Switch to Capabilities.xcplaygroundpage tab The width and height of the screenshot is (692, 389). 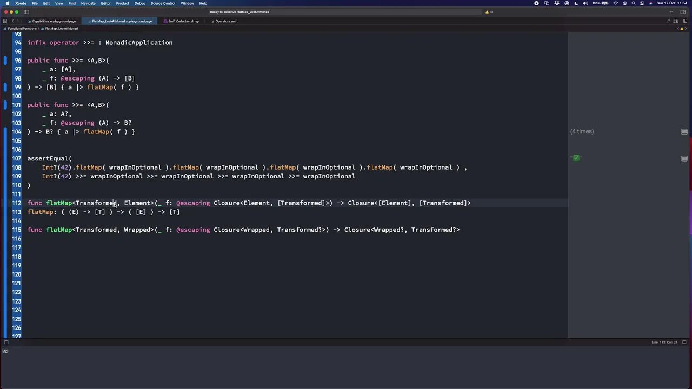(52, 21)
